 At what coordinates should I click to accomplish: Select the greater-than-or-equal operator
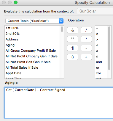97,51
